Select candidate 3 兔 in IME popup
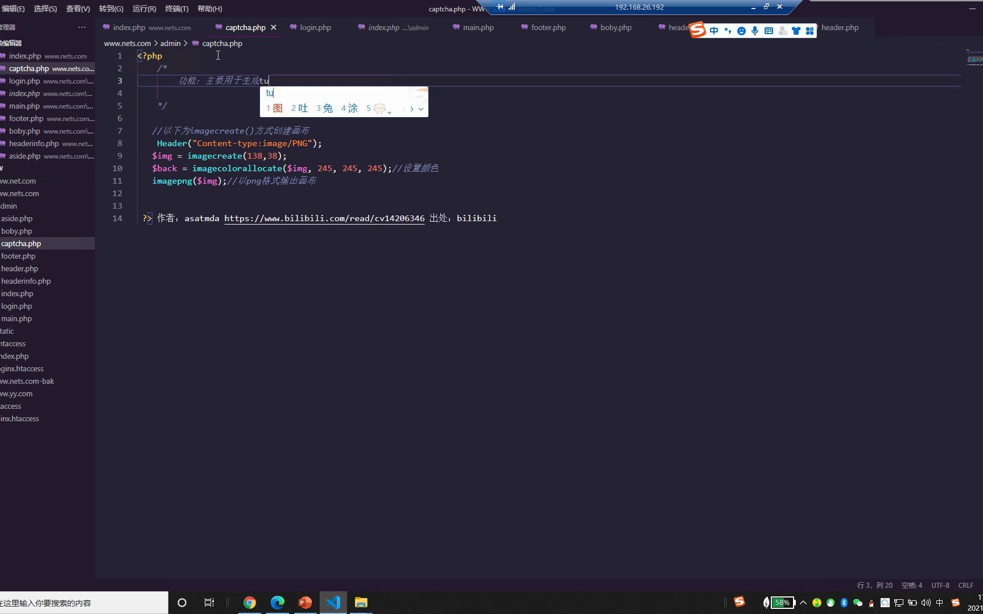983x614 pixels. click(324, 108)
